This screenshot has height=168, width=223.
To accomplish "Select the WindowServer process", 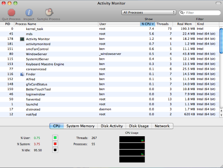I will pyautogui.click(x=110, y=54).
